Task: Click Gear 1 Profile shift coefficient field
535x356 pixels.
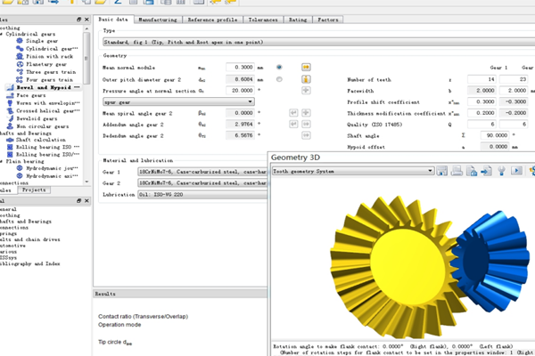Action: (481, 101)
